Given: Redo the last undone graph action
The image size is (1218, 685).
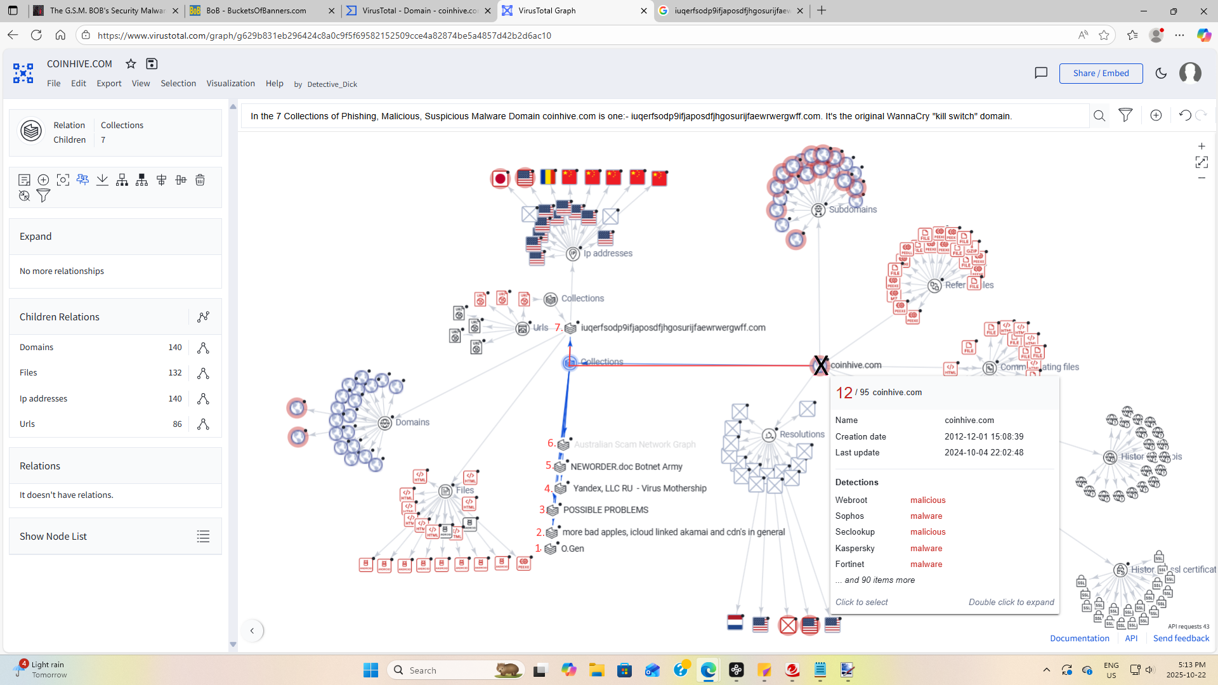Looking at the screenshot, I should pyautogui.click(x=1201, y=115).
